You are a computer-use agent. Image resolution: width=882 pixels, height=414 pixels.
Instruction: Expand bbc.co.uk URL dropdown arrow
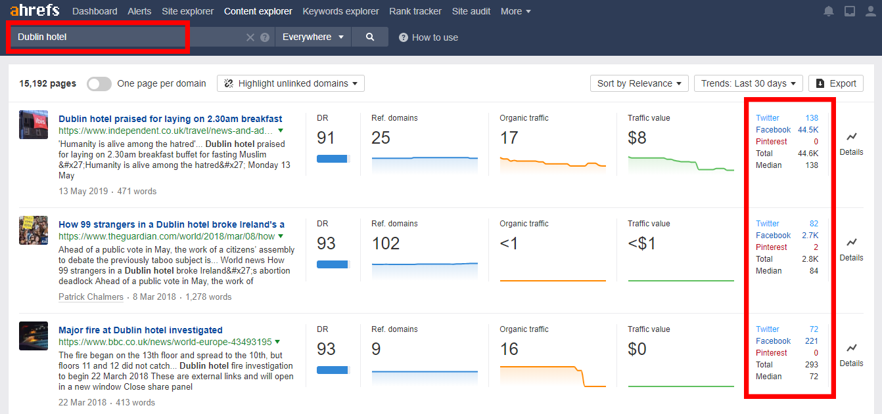[277, 342]
